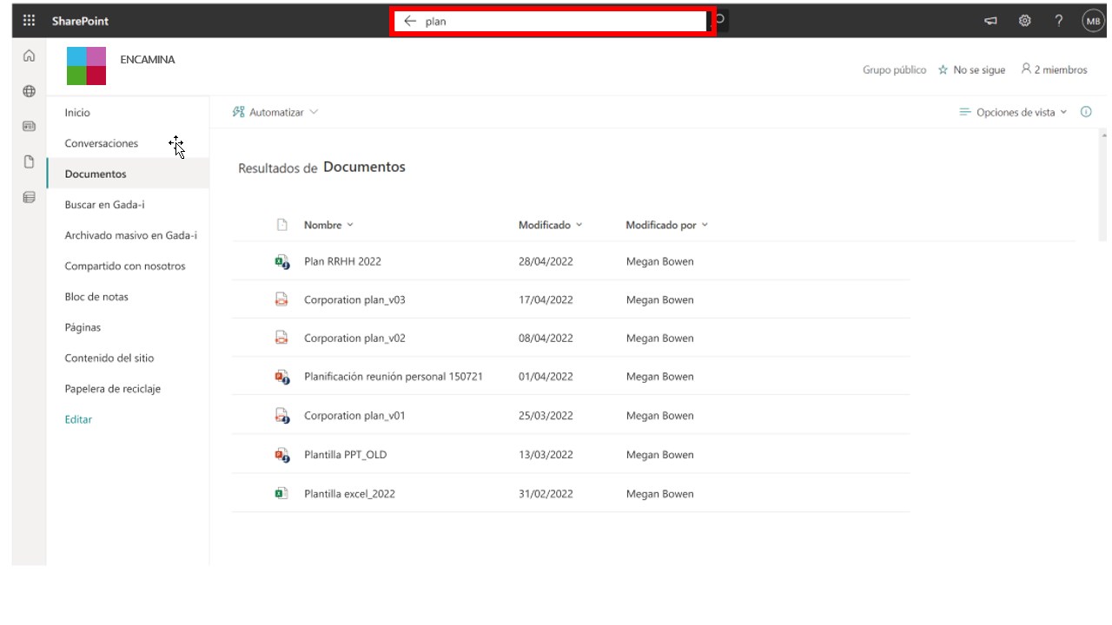Open the details pane info icon
The height and width of the screenshot is (625, 1112).
coord(1086,112)
